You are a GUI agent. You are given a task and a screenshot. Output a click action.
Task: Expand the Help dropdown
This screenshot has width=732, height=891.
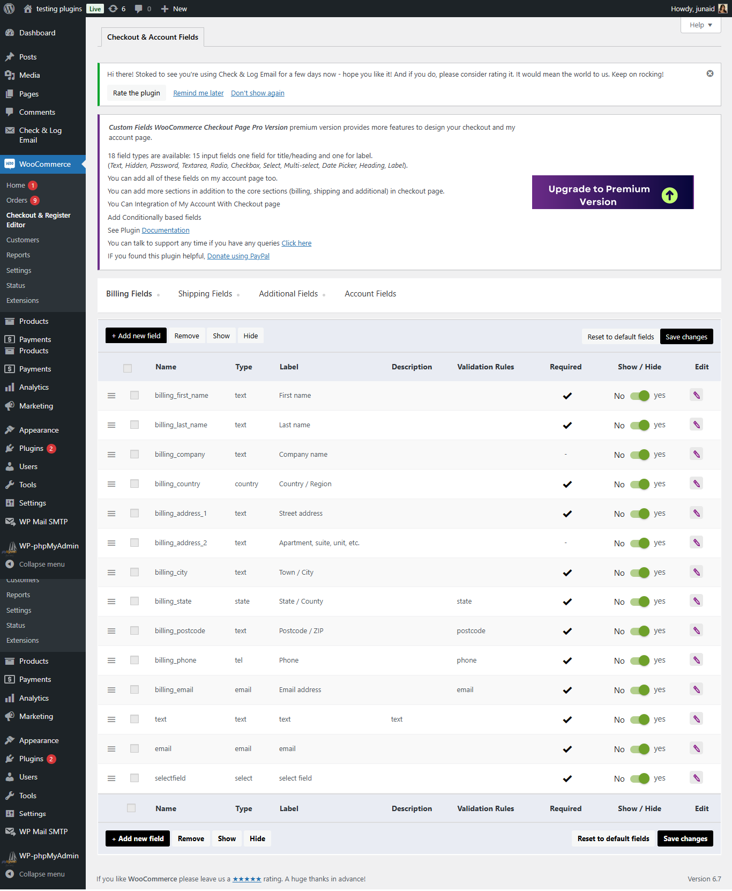[700, 25]
